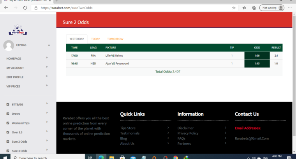Open the Testimonials footer link

[x=130, y=133]
